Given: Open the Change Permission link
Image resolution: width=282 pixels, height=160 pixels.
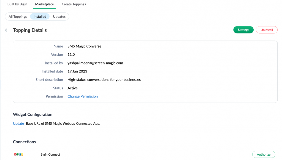Looking at the screenshot, I should click(x=83, y=96).
